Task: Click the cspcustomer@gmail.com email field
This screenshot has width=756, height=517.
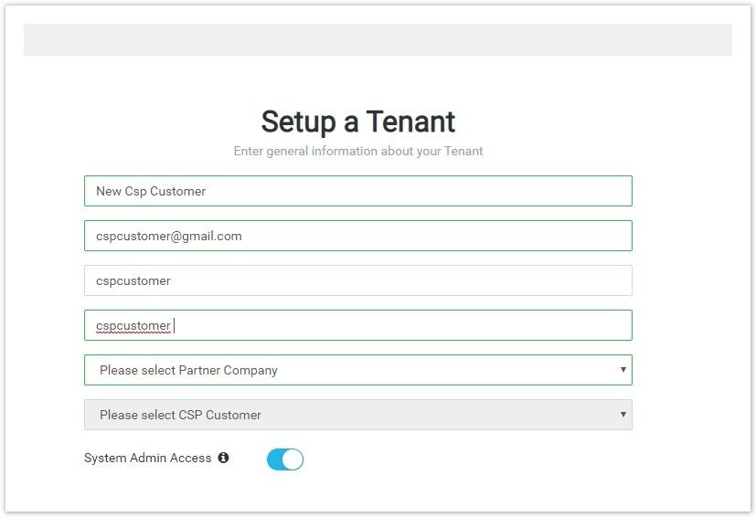Action: tap(357, 236)
